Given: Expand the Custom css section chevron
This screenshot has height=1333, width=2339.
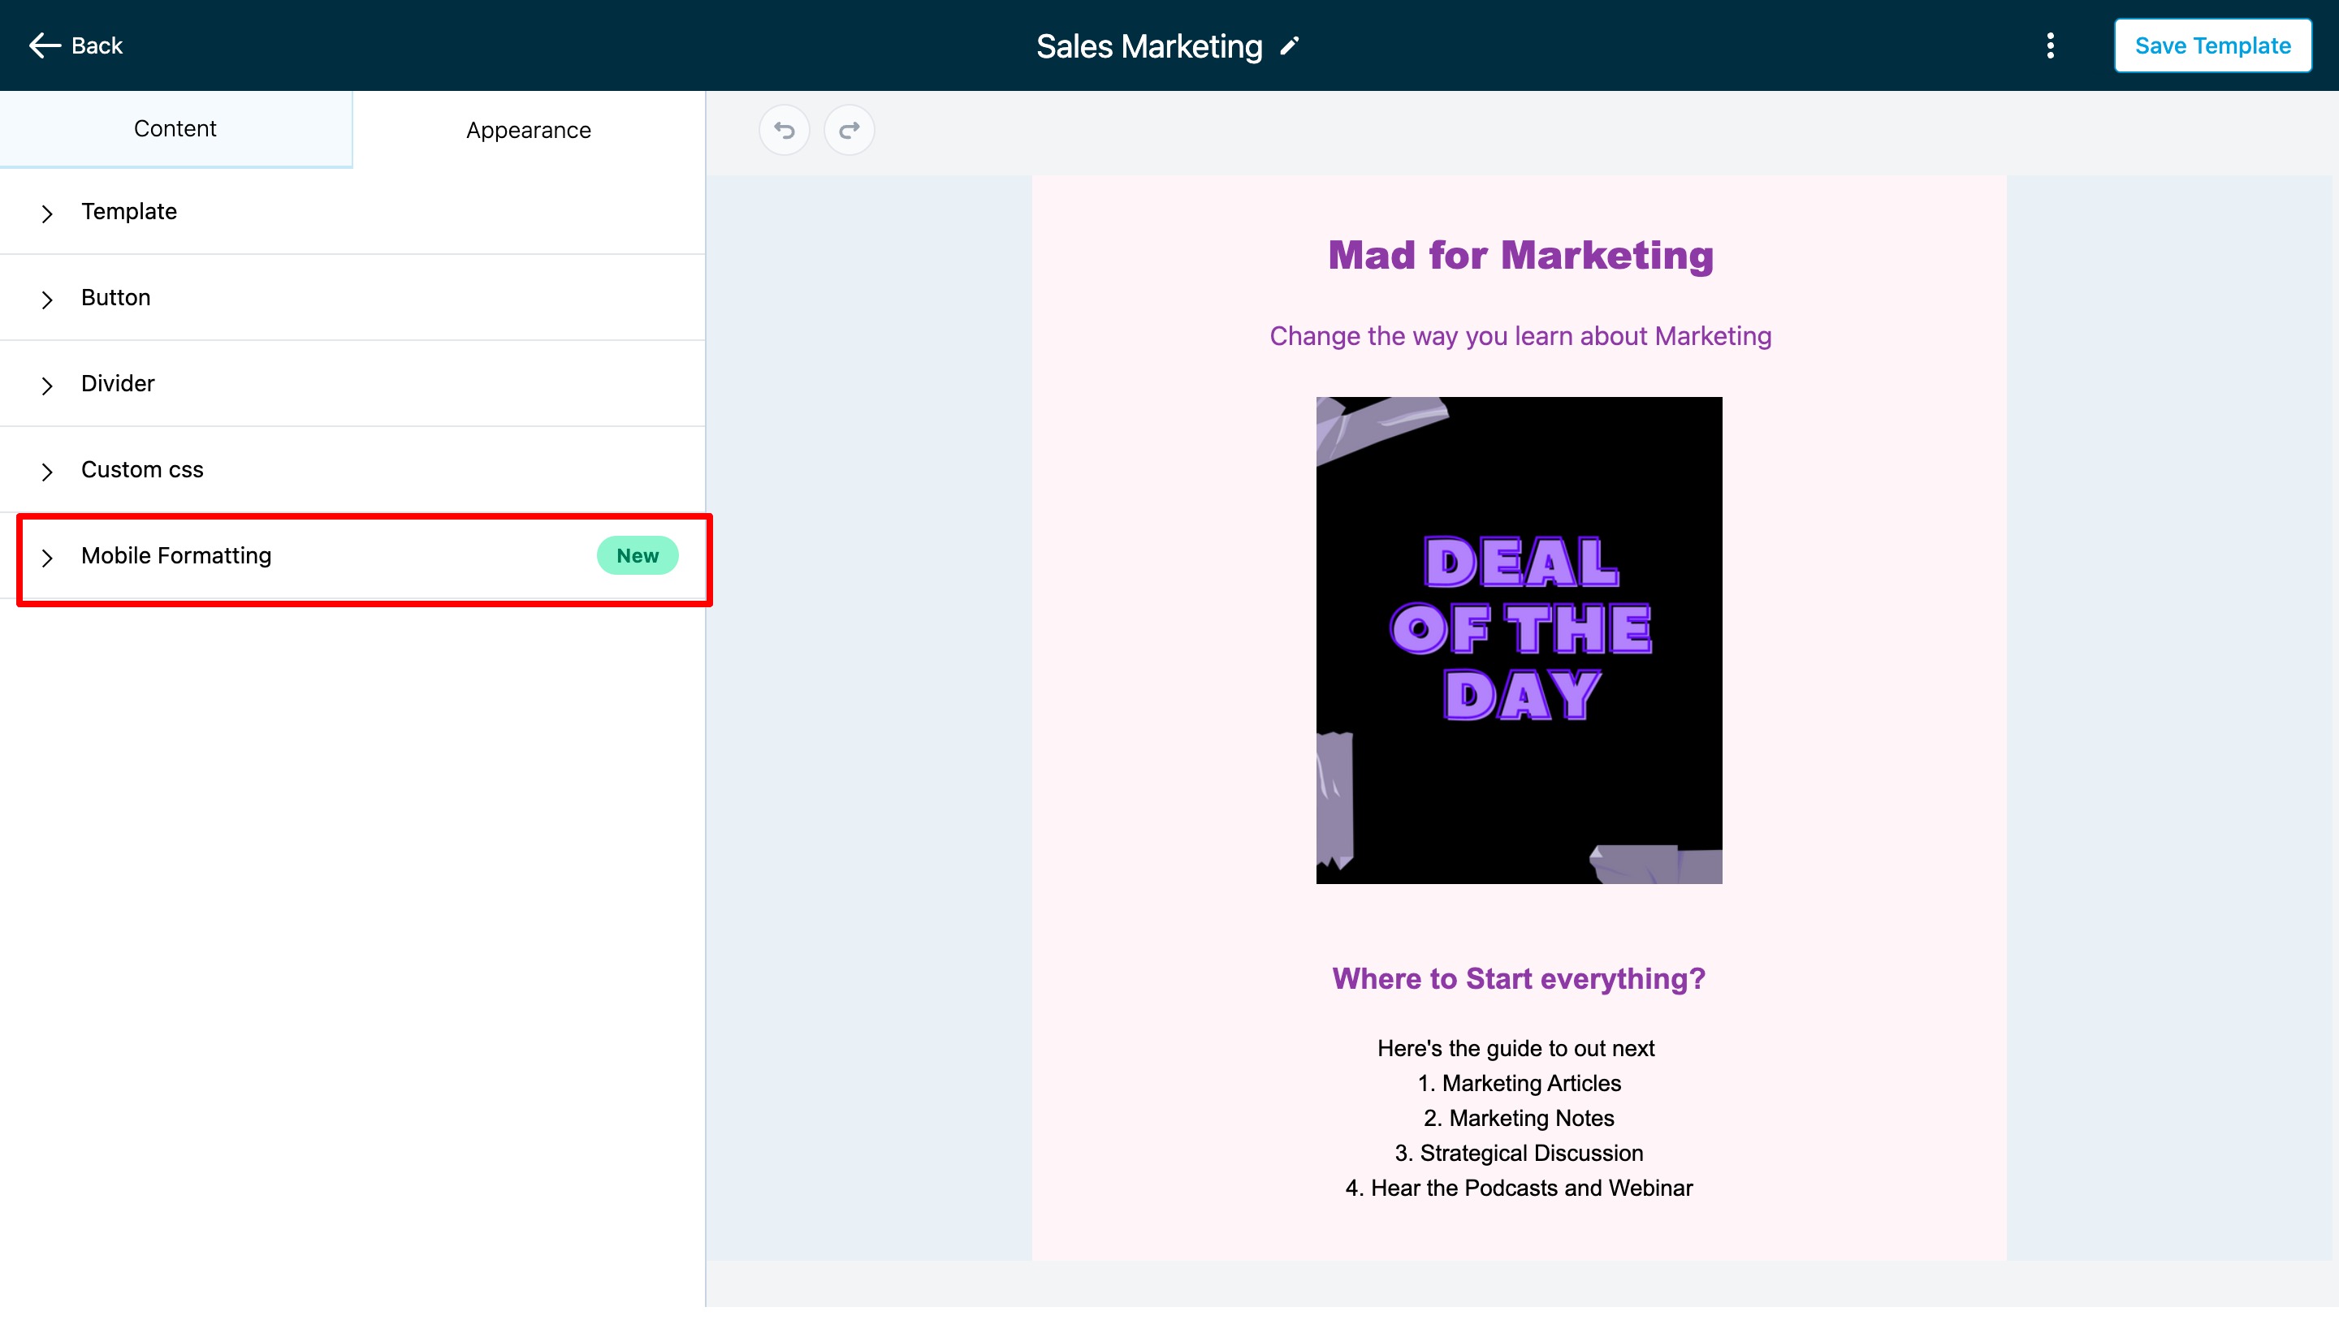Looking at the screenshot, I should tap(47, 472).
